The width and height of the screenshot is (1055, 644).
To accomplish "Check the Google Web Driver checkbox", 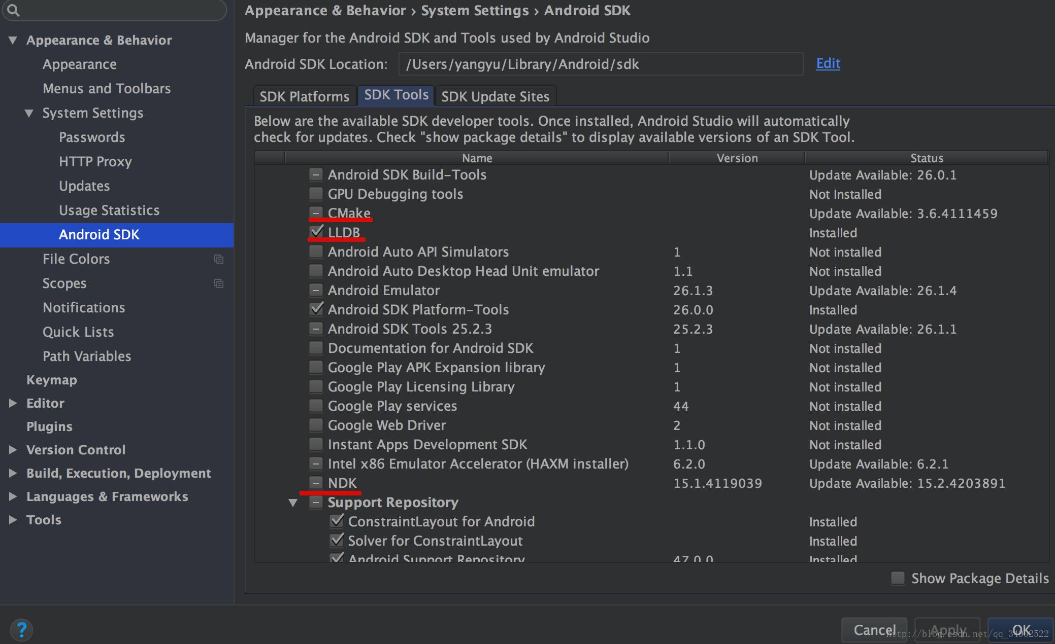I will coord(316,425).
